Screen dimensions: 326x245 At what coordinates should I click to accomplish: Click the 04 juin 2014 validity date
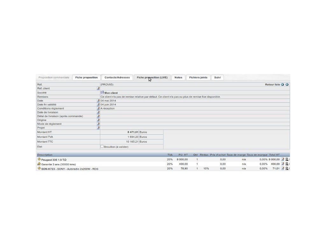[x=108, y=105]
